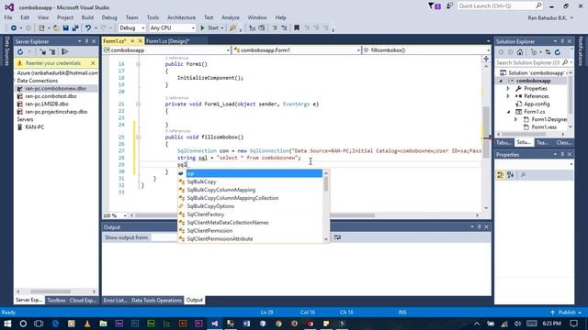
Task: Pin the Form1.cs tab
Action: click(x=132, y=40)
